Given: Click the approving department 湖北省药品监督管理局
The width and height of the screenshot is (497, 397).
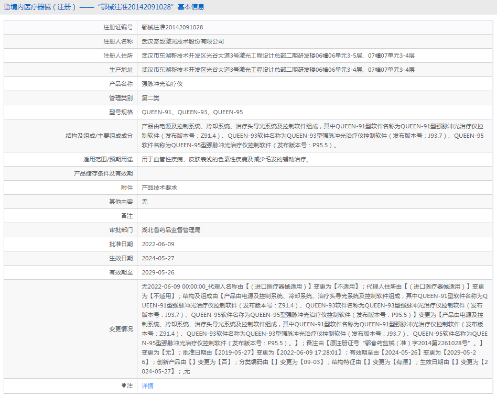Looking at the screenshot, I should [x=171, y=230].
